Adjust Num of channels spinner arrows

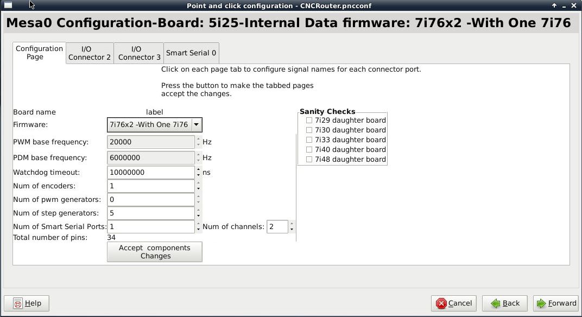click(292, 227)
